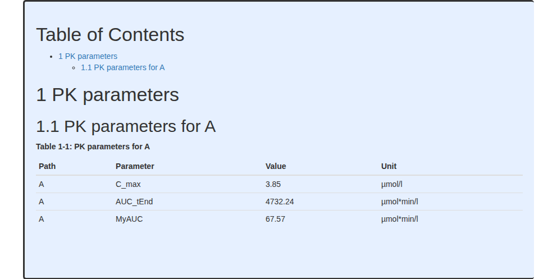Click the 'Path' column header
The image size is (557, 279).
click(47, 166)
